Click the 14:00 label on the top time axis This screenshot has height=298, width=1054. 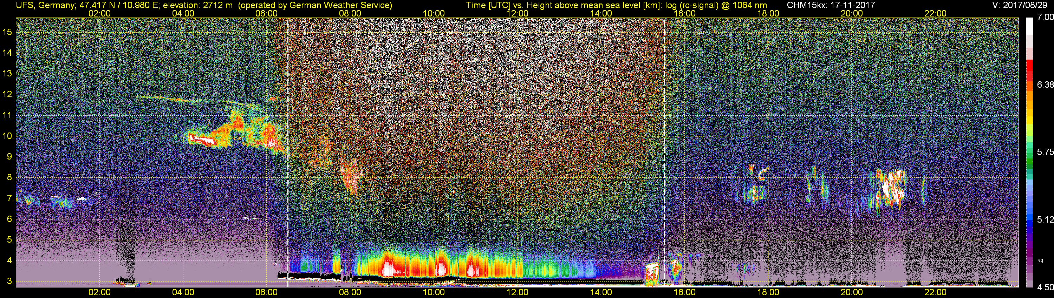[601, 13]
